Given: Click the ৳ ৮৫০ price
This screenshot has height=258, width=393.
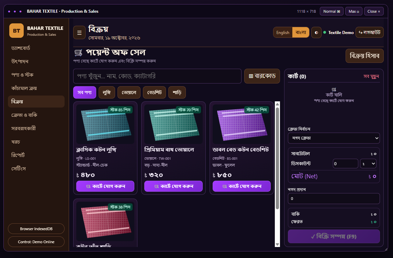Looking at the screenshot, I should (x=222, y=175).
